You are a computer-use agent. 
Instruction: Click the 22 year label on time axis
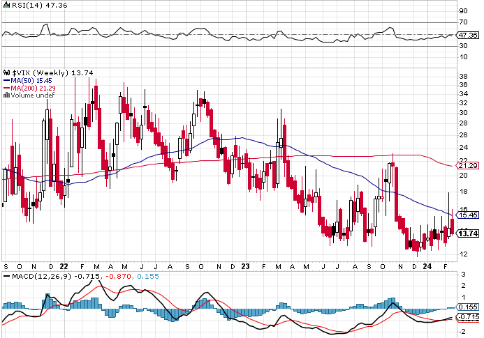pos(64,266)
